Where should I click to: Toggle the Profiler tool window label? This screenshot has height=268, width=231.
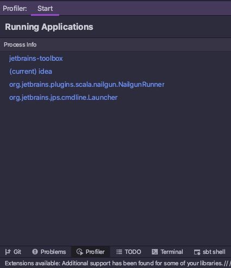coord(95,252)
